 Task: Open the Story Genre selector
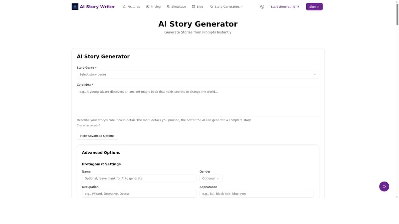pos(198,74)
